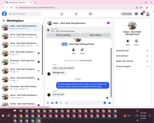
Task: Click the message input box
Action: click(x=84, y=103)
